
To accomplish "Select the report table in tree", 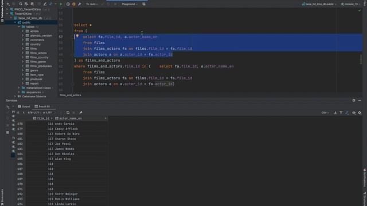I will click(x=34, y=84).
